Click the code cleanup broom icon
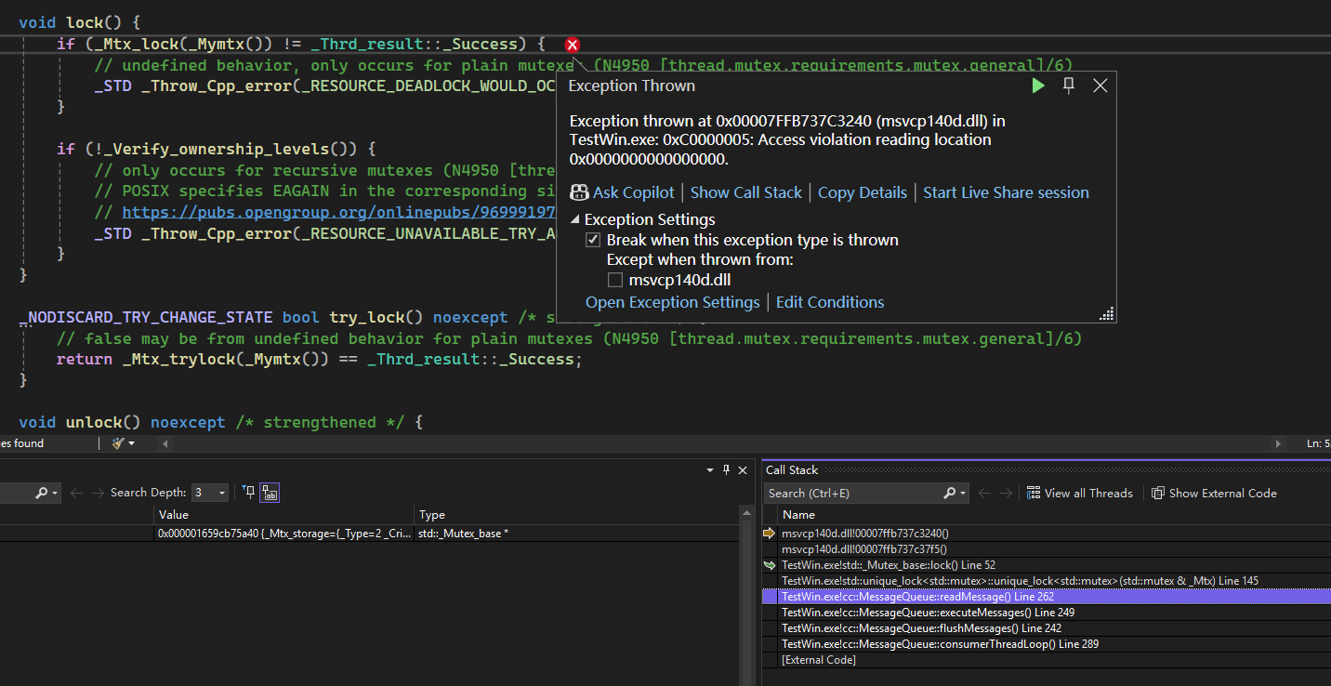Viewport: 1331px width, 686px height. point(118,443)
